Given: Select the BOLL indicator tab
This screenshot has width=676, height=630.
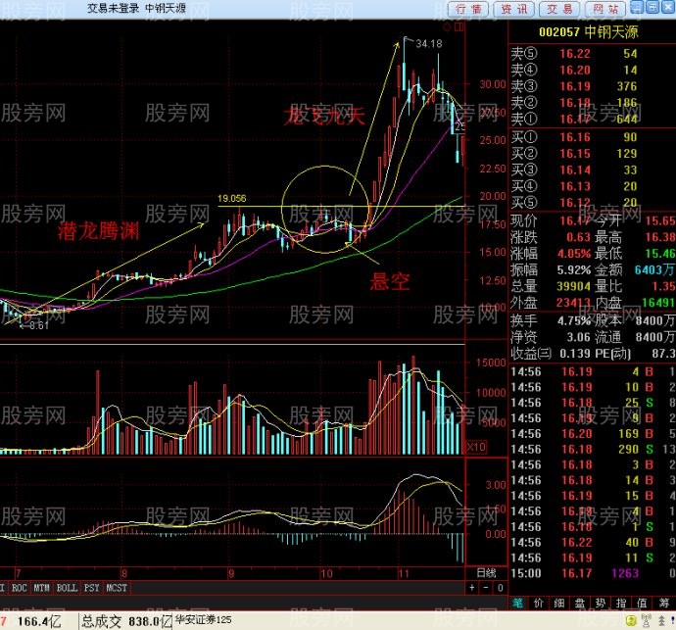Looking at the screenshot, I should [67, 588].
